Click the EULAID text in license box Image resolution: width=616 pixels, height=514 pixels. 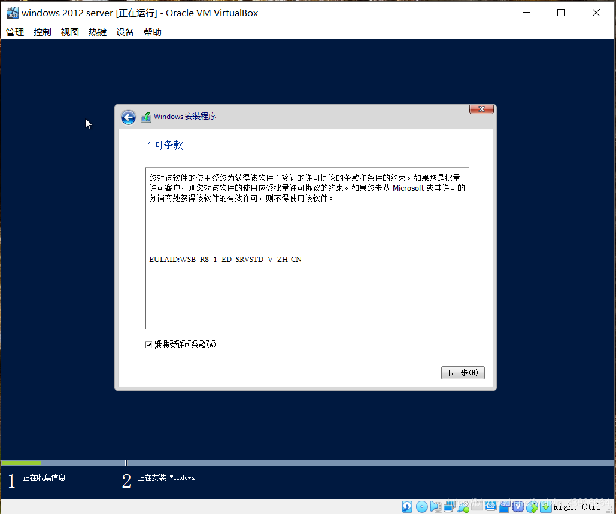(x=226, y=260)
